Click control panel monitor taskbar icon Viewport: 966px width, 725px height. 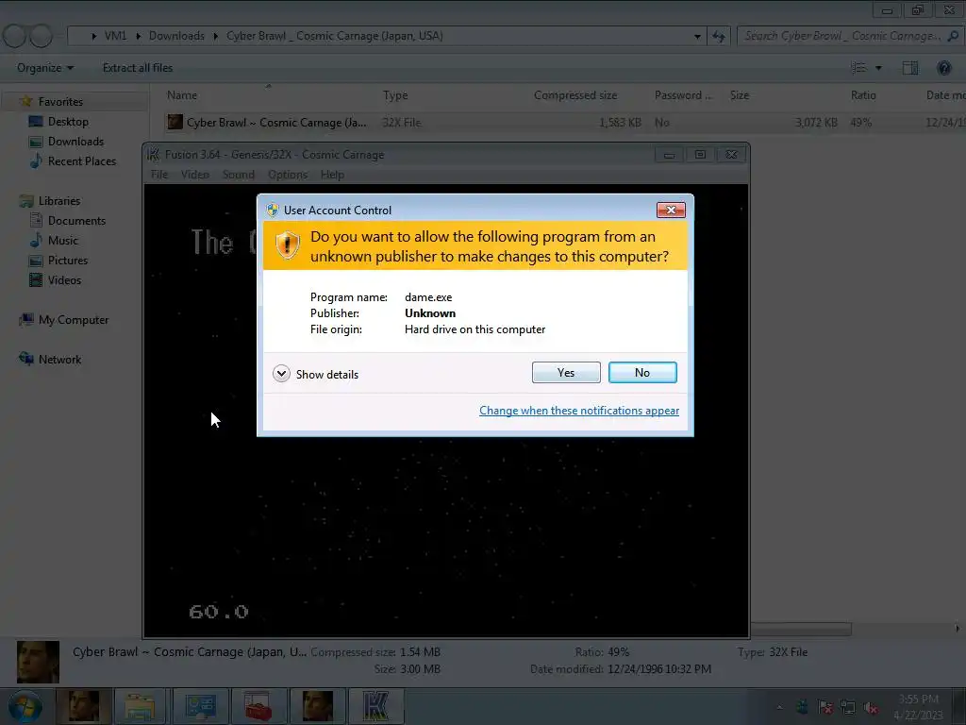[x=200, y=706]
